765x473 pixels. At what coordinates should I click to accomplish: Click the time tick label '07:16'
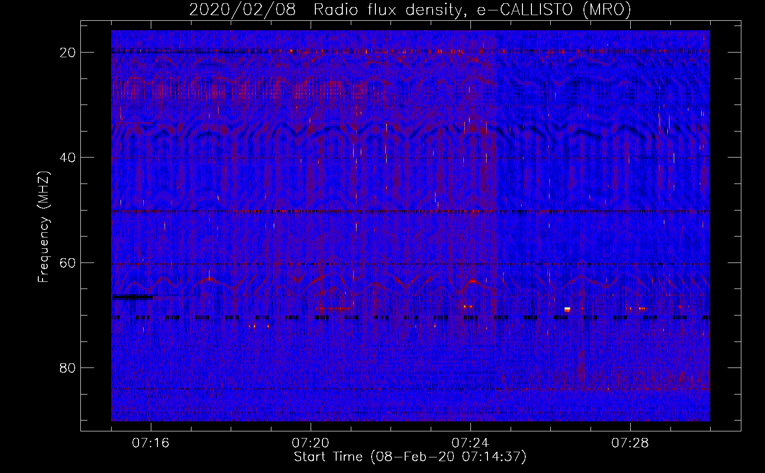[151, 443]
